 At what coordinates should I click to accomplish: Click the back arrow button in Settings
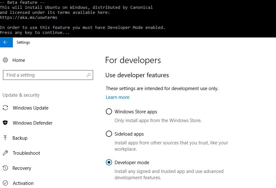[x=6, y=42]
